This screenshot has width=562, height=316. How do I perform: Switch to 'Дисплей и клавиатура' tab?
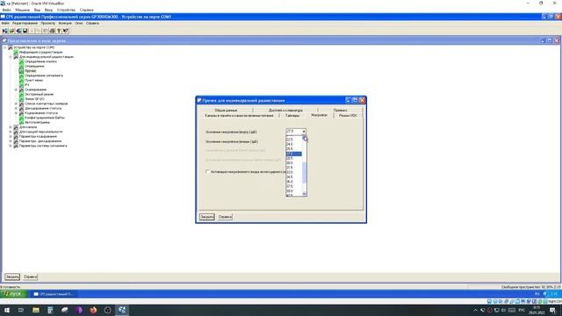[285, 111]
